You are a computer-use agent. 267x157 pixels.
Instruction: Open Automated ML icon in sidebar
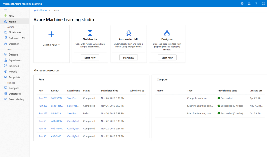coord(6,38)
